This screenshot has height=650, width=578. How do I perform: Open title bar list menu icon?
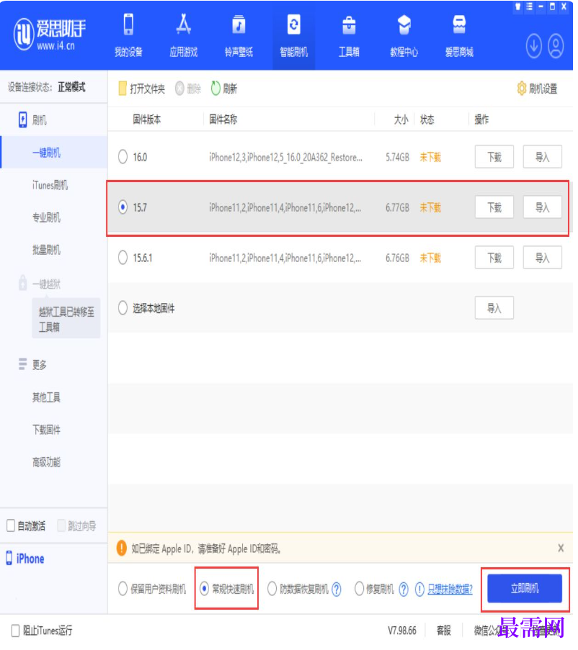(x=530, y=6)
